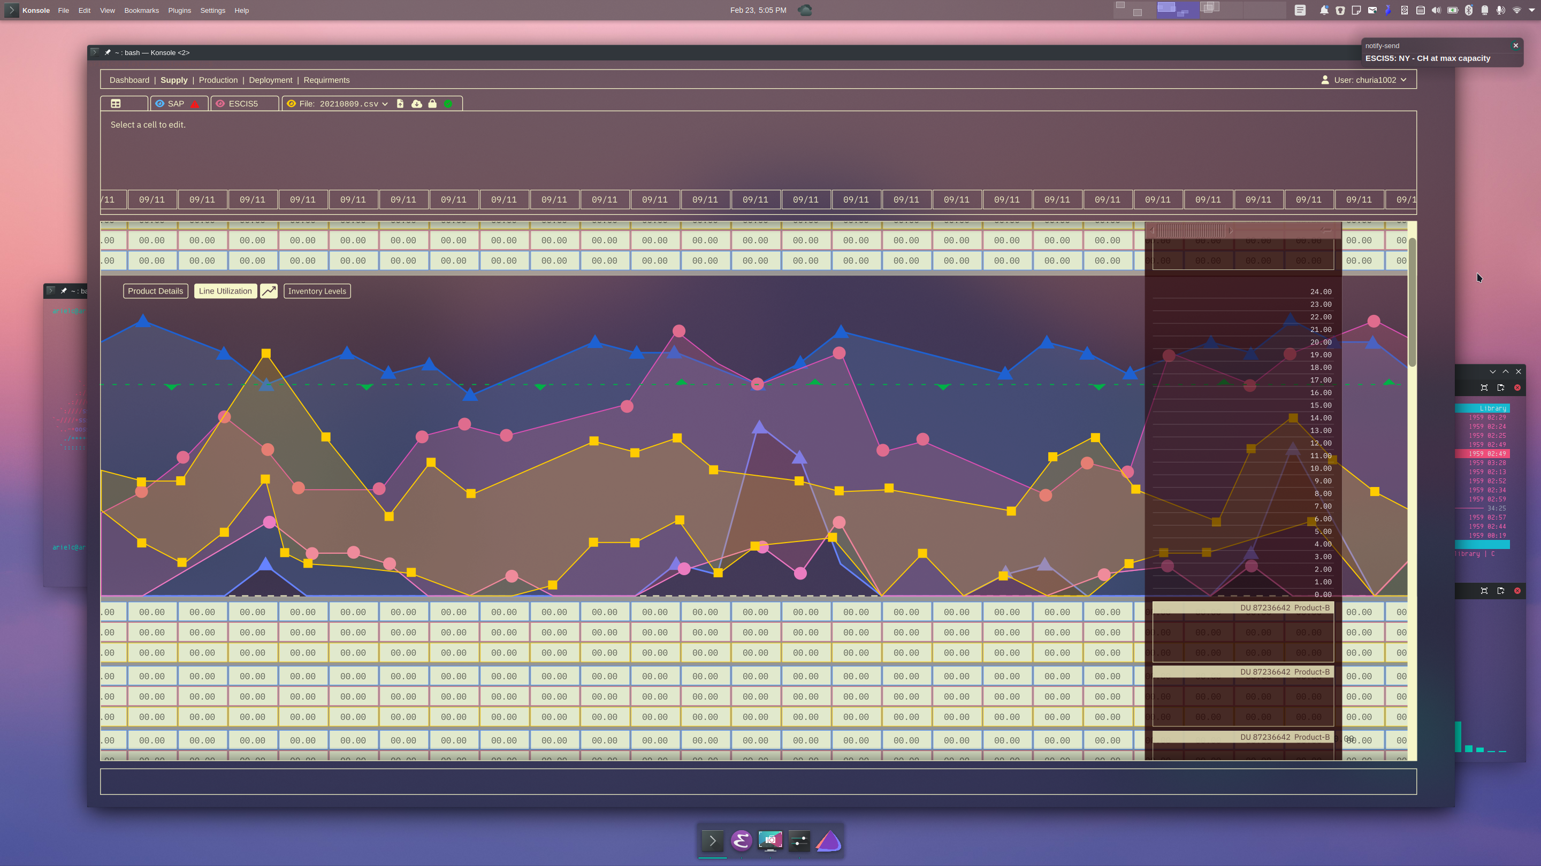
Task: Open the table grid view tab
Action: pyautogui.click(x=116, y=103)
